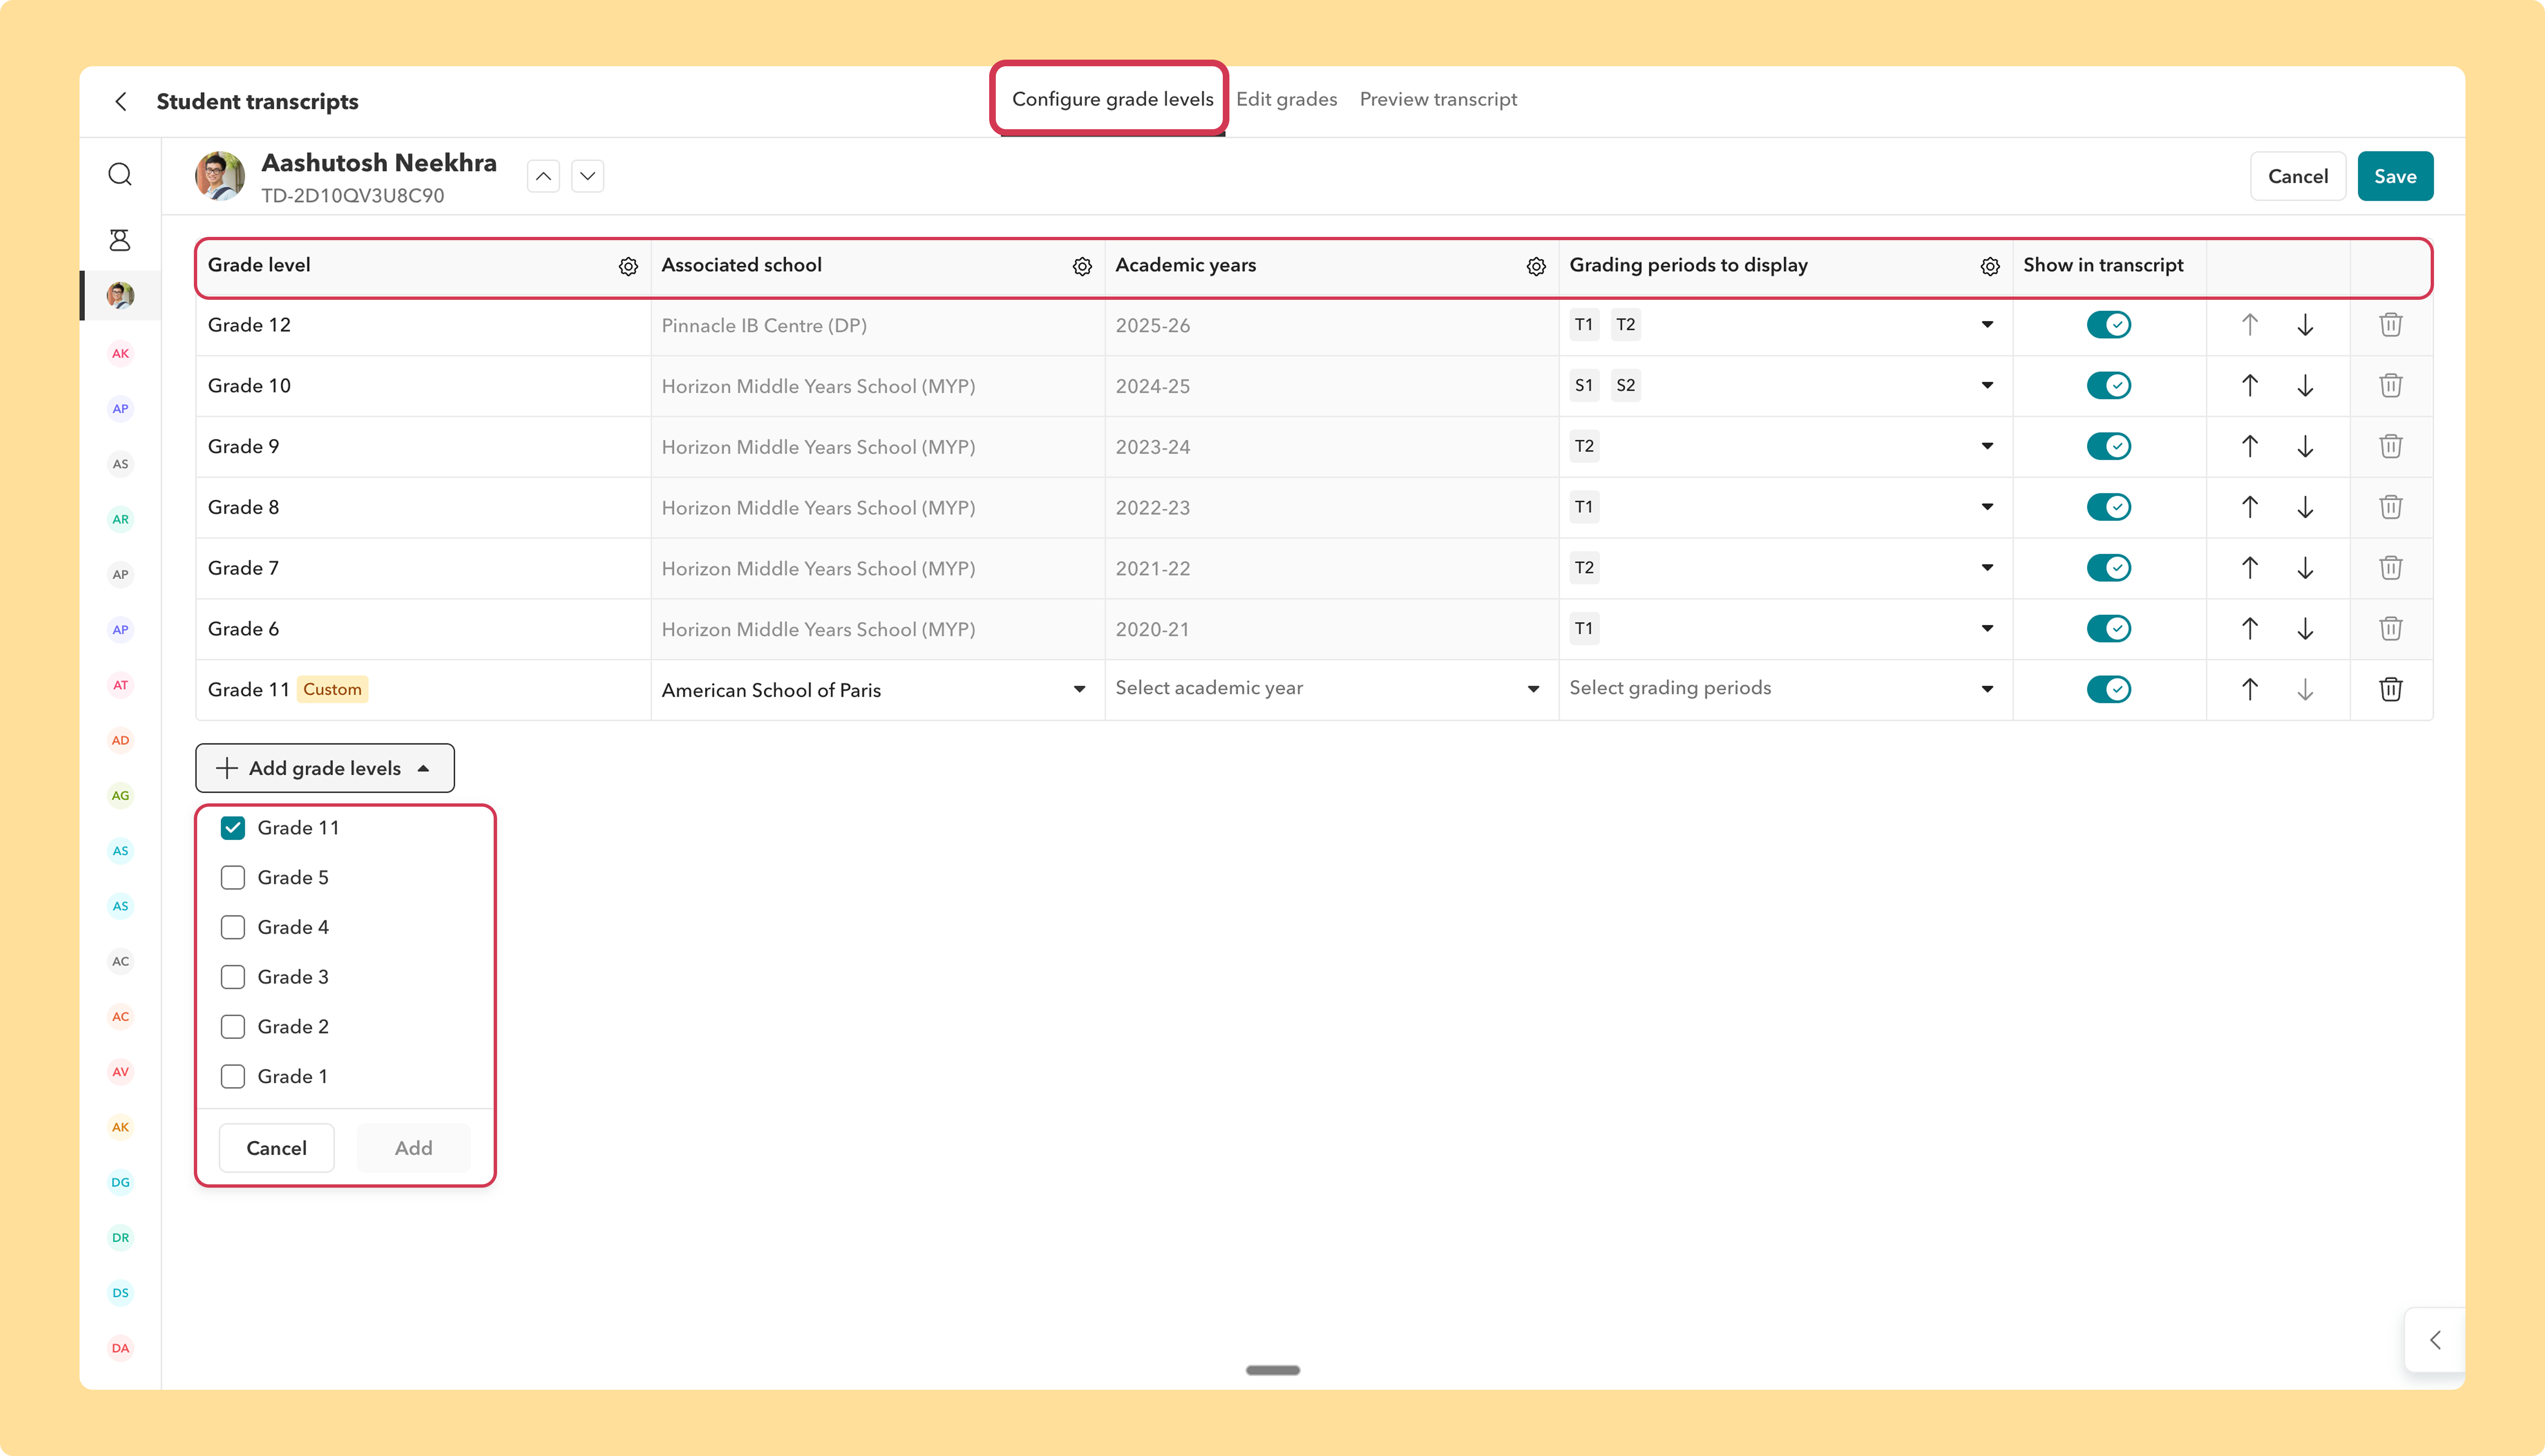The width and height of the screenshot is (2545, 1456).
Task: Open grading periods dropdown for Grade 10
Action: click(x=1987, y=386)
